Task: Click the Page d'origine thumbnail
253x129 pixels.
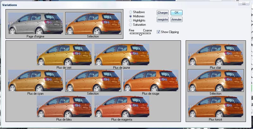Action: (35, 23)
